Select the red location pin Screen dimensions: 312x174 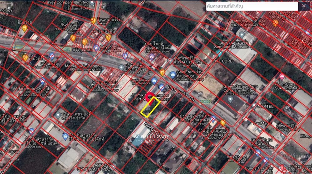pos(150,98)
